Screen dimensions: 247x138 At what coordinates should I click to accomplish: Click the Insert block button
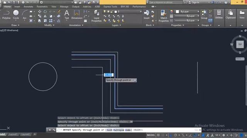pos(147,15)
